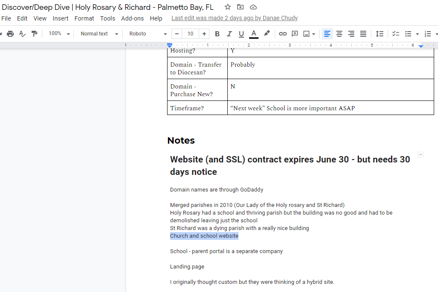
Task: Select the paint format tool
Action: point(34,34)
